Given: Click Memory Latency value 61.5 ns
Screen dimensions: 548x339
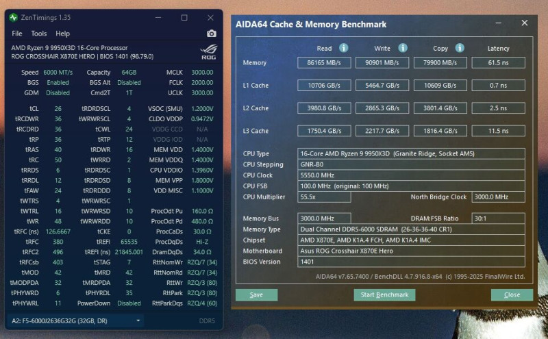Looking at the screenshot, I should click(x=499, y=62).
